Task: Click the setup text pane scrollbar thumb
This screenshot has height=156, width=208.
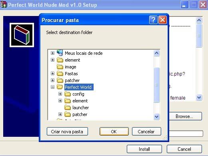Action: 199,36
